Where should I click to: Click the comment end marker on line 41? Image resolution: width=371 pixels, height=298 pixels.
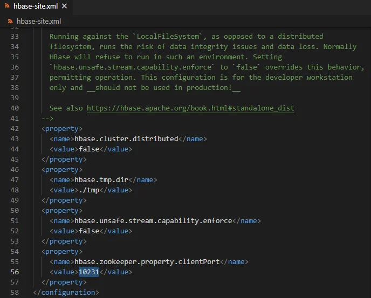coord(47,118)
